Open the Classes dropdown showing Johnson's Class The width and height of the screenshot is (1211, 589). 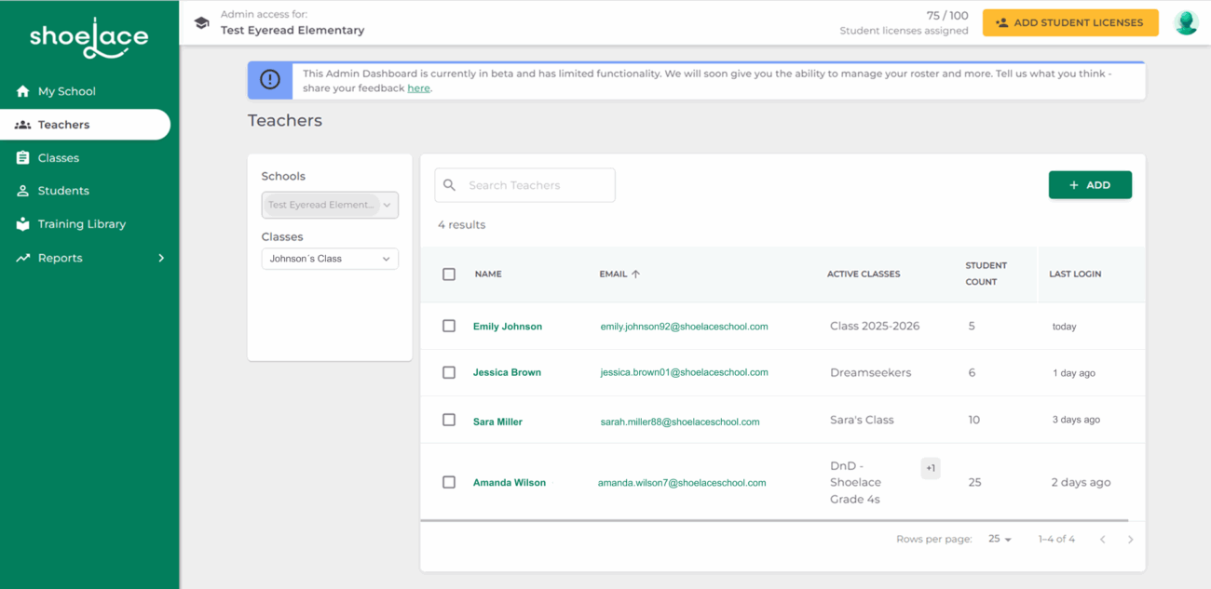point(330,259)
